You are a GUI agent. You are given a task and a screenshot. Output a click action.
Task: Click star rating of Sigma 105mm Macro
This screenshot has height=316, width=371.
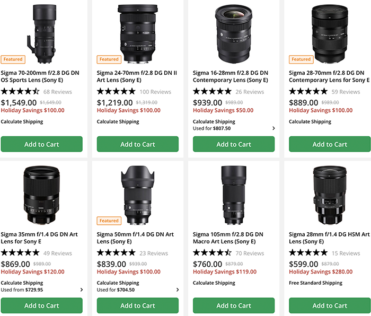pyautogui.click(x=212, y=253)
